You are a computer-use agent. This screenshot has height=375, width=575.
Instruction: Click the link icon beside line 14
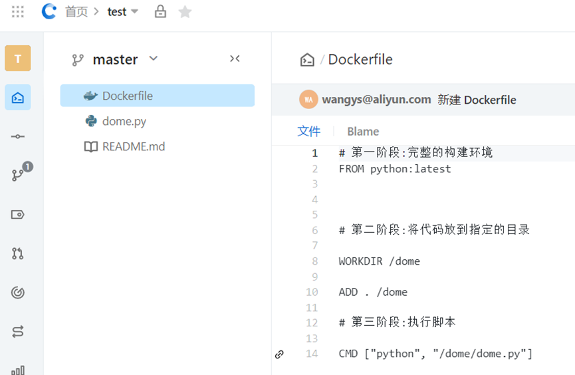coord(279,354)
